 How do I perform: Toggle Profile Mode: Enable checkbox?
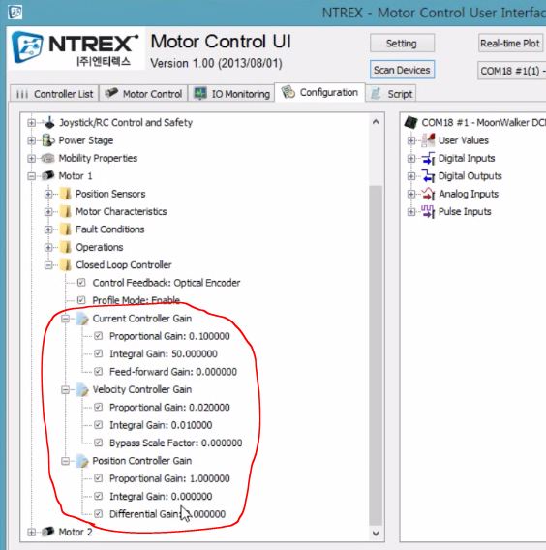tap(81, 300)
